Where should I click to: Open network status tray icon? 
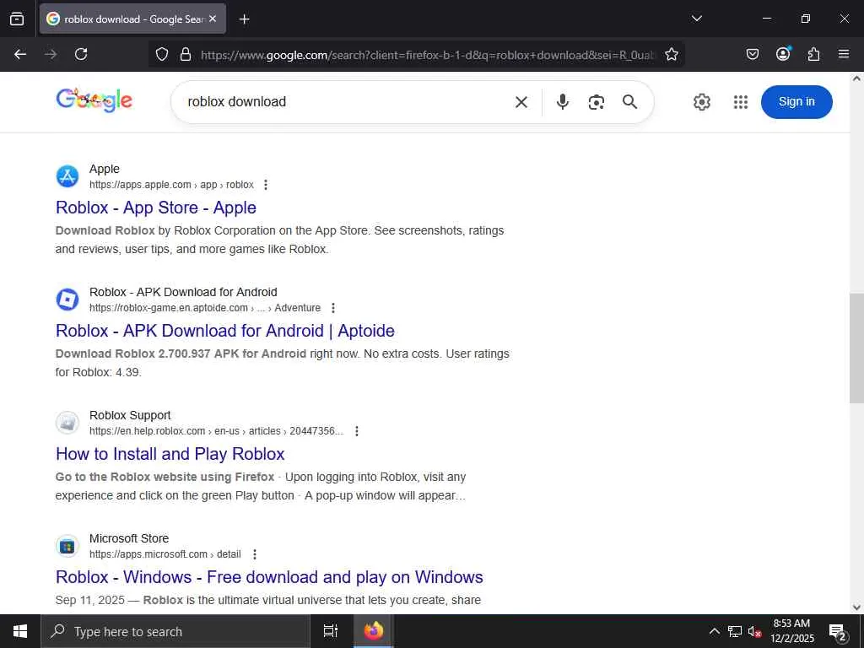pos(735,631)
